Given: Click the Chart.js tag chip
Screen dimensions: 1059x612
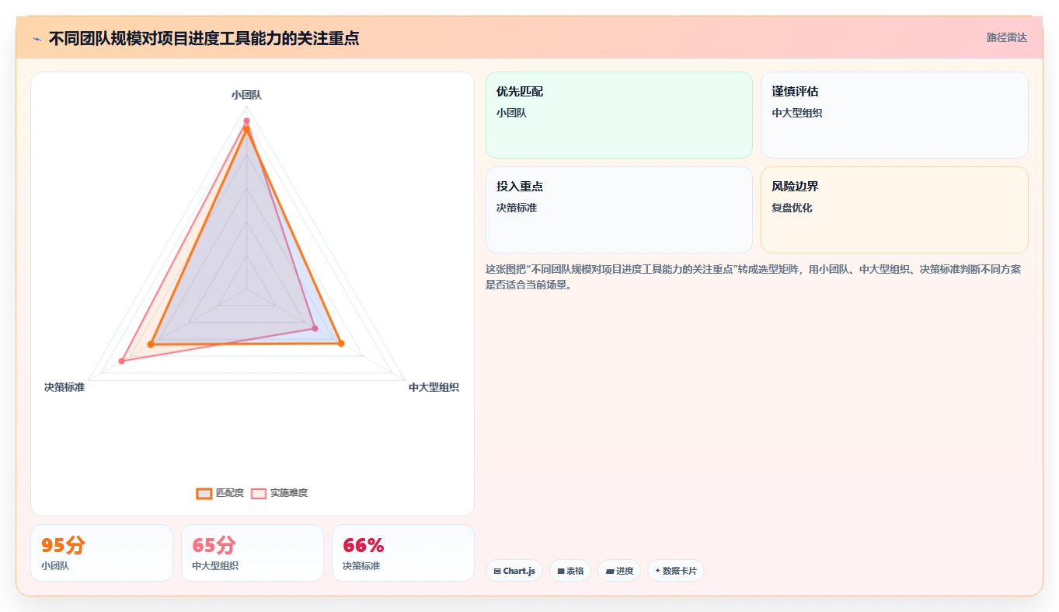Looking at the screenshot, I should point(514,571).
